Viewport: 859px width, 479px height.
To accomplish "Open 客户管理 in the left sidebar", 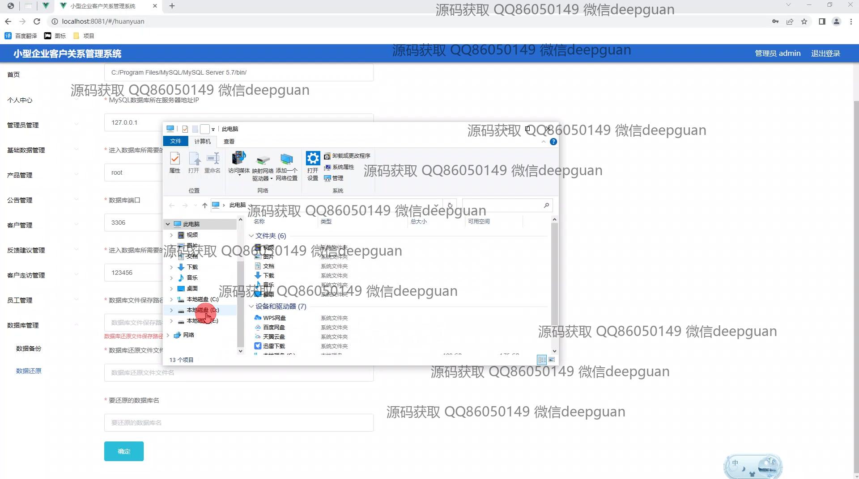I will click(x=20, y=225).
